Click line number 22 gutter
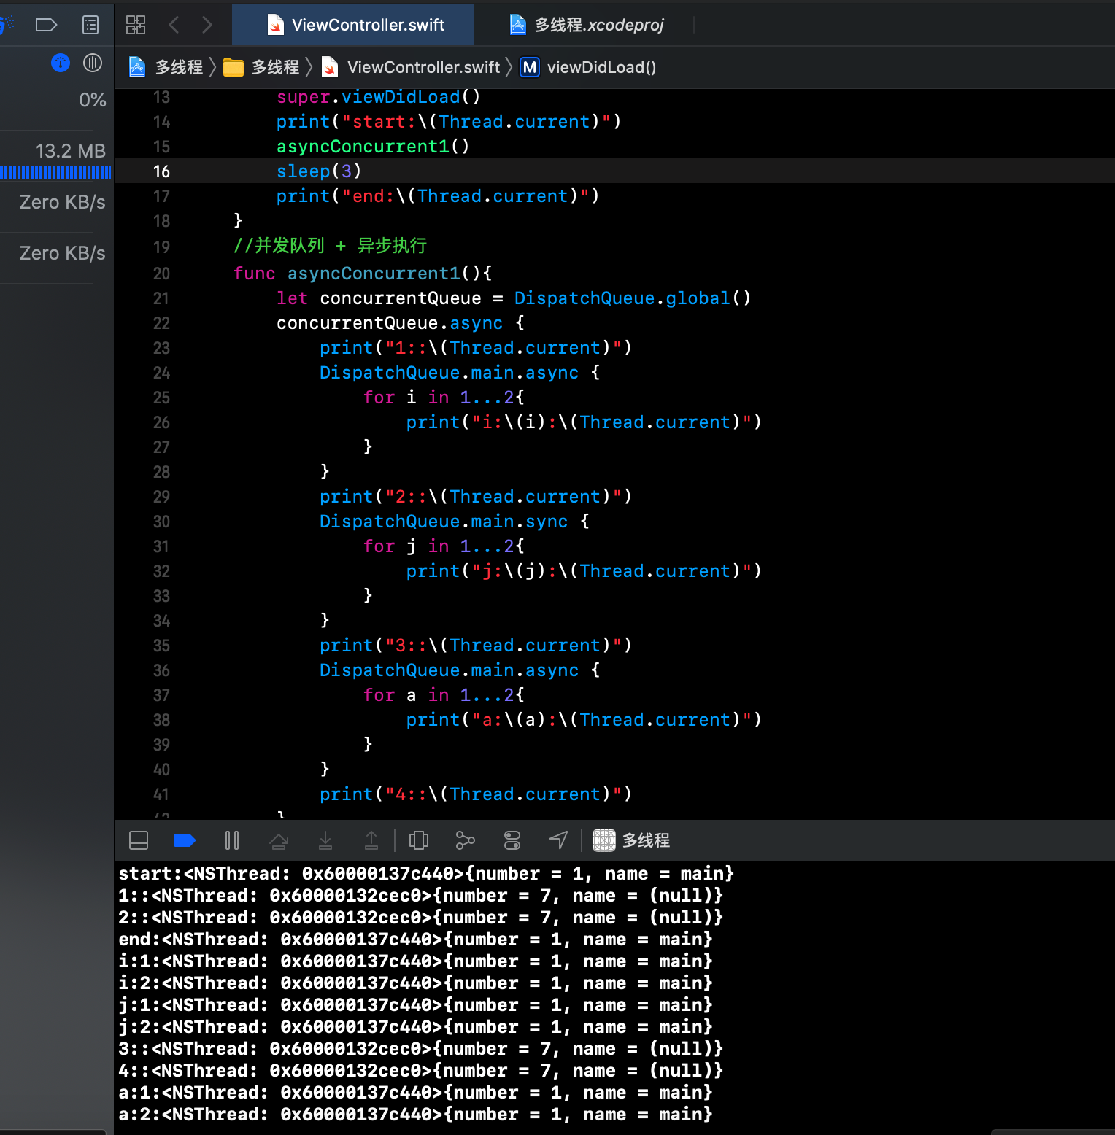Viewport: 1115px width, 1135px height. click(161, 323)
